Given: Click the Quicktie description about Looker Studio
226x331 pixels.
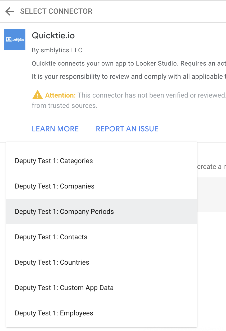Looking at the screenshot, I should click(129, 63).
